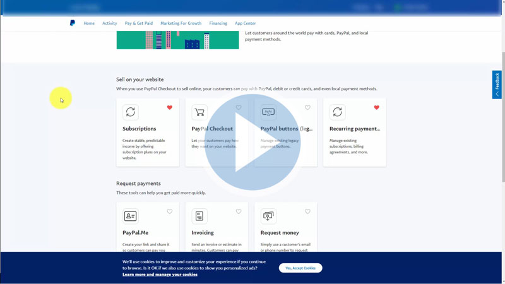This screenshot has height=284, width=505.
Task: Click the PayPal Checkout shopping cart icon
Action: coord(199,112)
